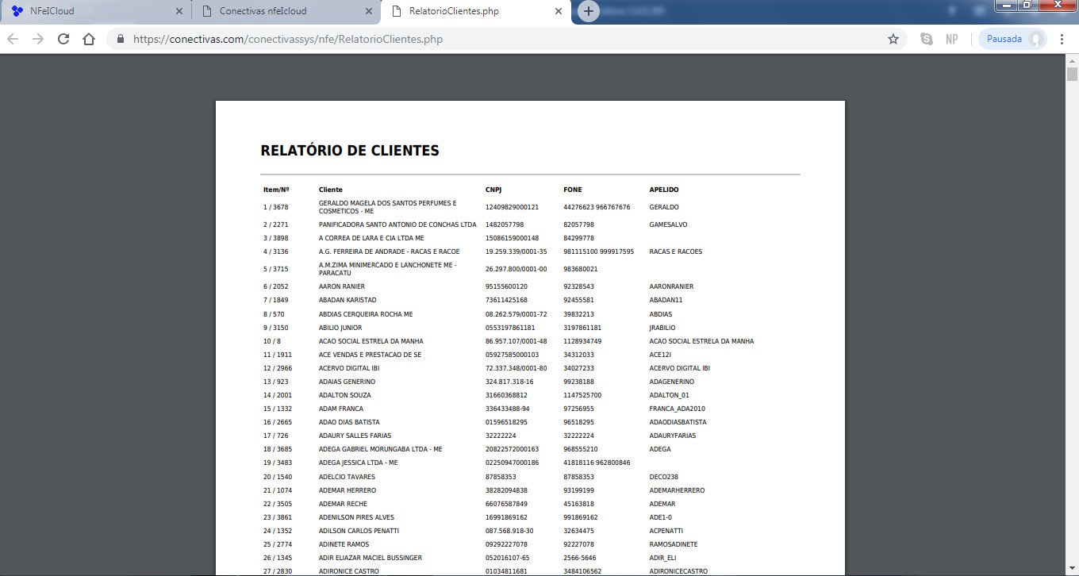Viewport: 1079px width, 576px height.
Task: Click the NP extension icon
Action: [951, 39]
